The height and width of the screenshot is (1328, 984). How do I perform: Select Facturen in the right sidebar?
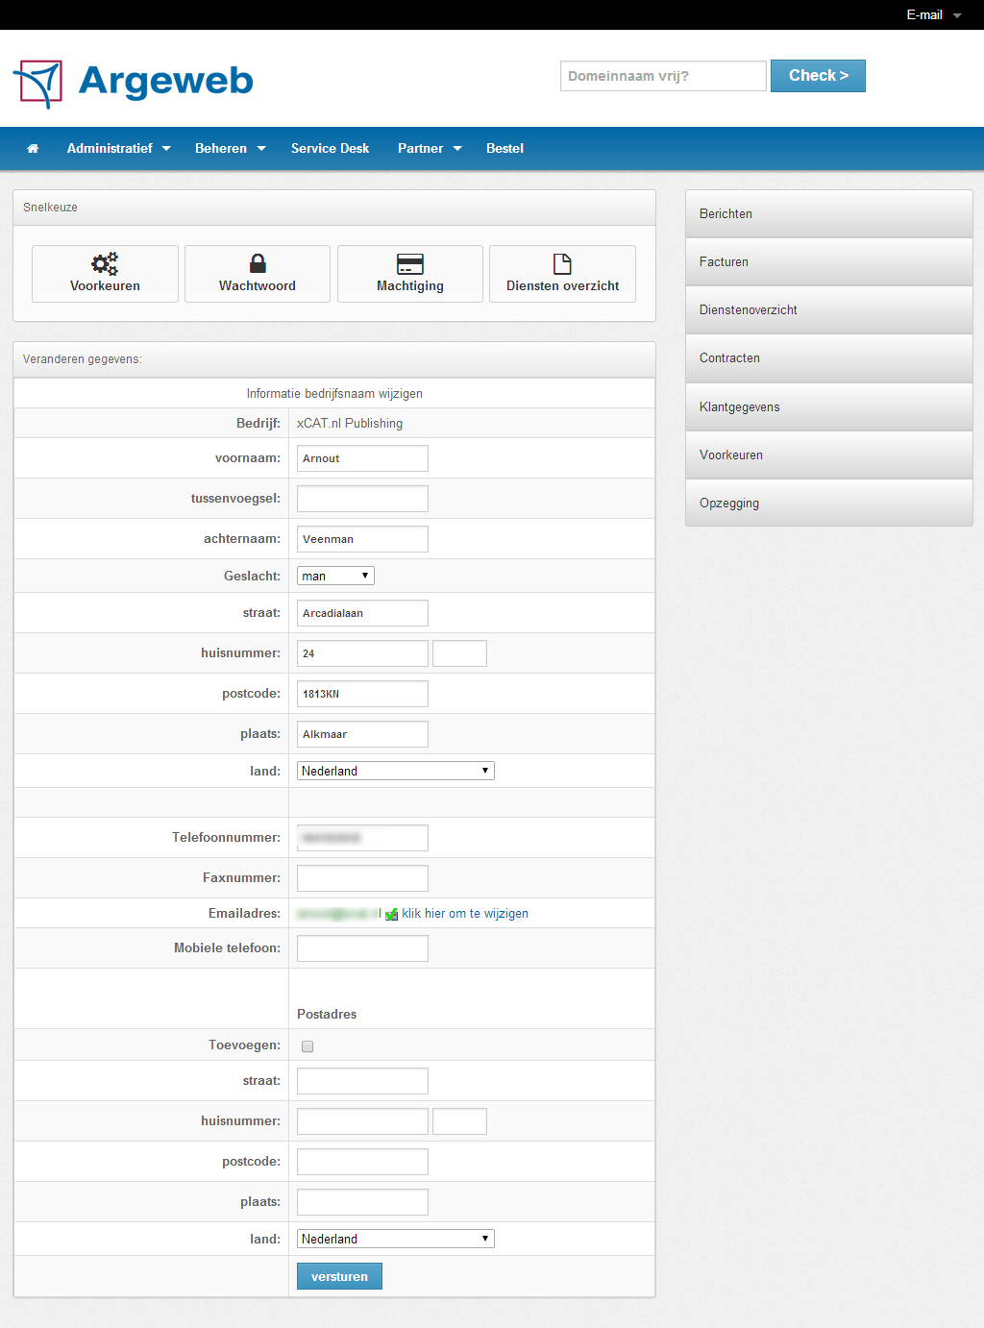point(828,262)
